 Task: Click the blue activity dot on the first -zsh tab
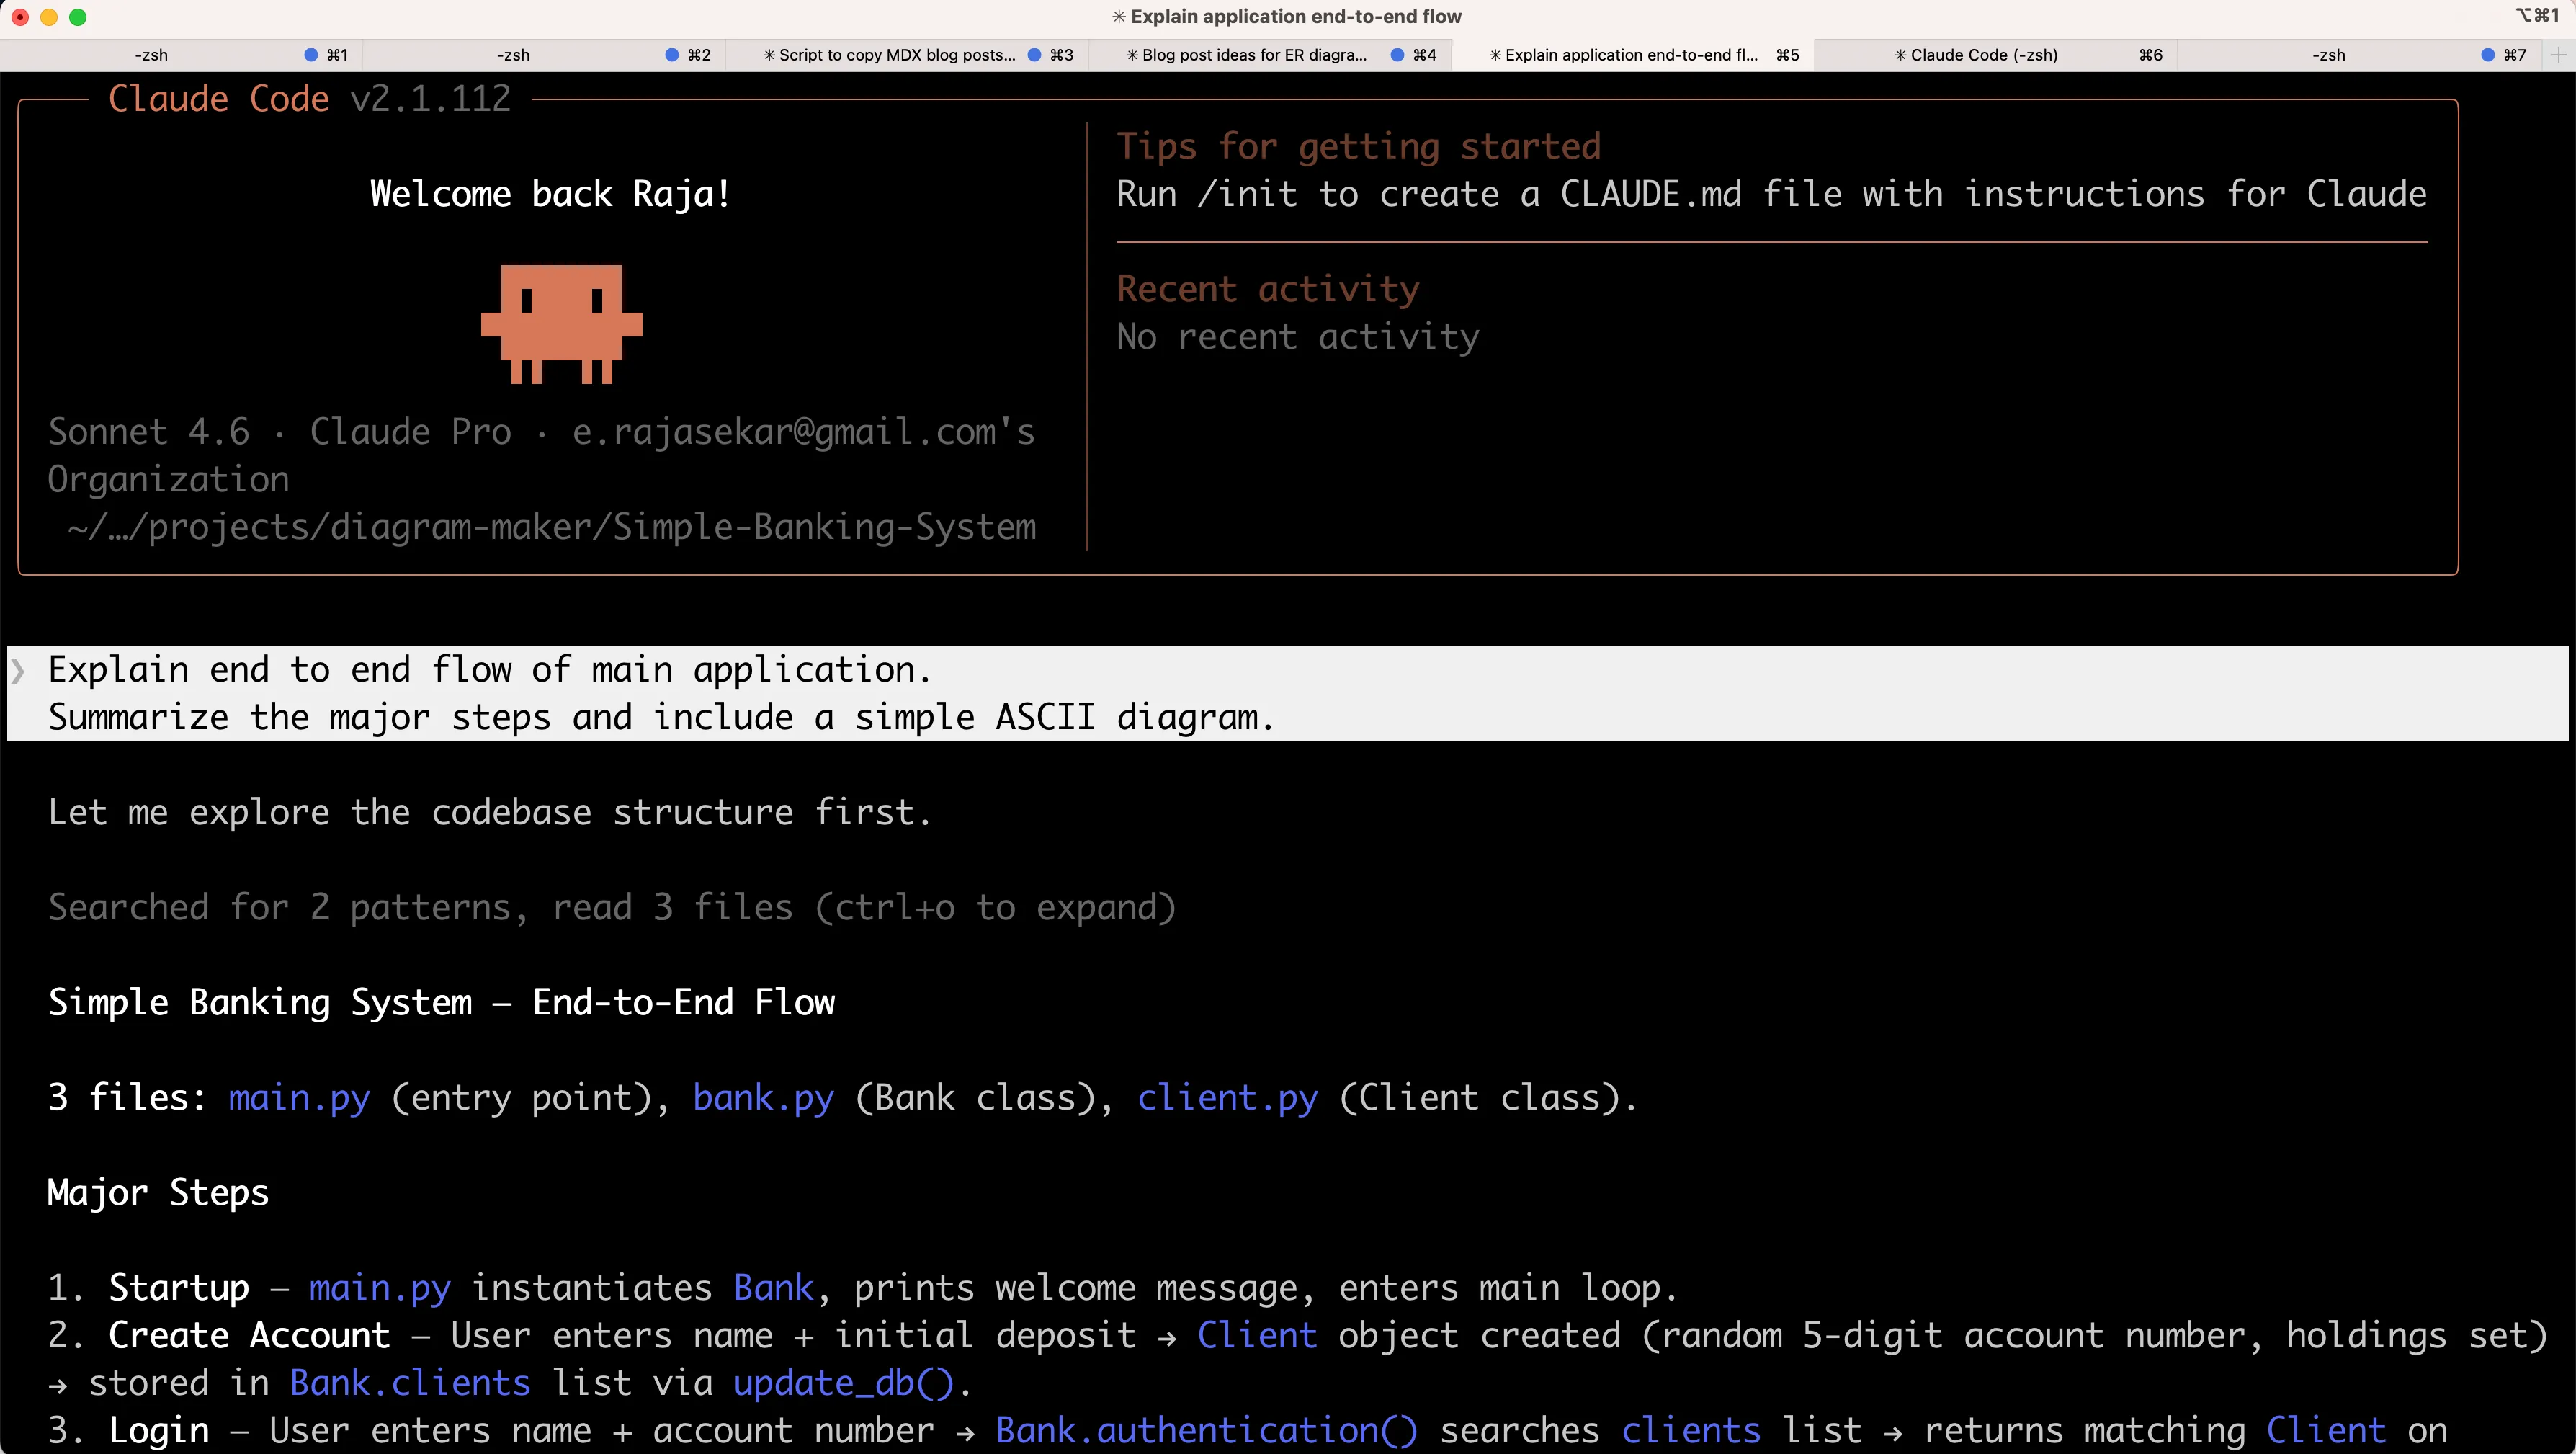[x=312, y=55]
